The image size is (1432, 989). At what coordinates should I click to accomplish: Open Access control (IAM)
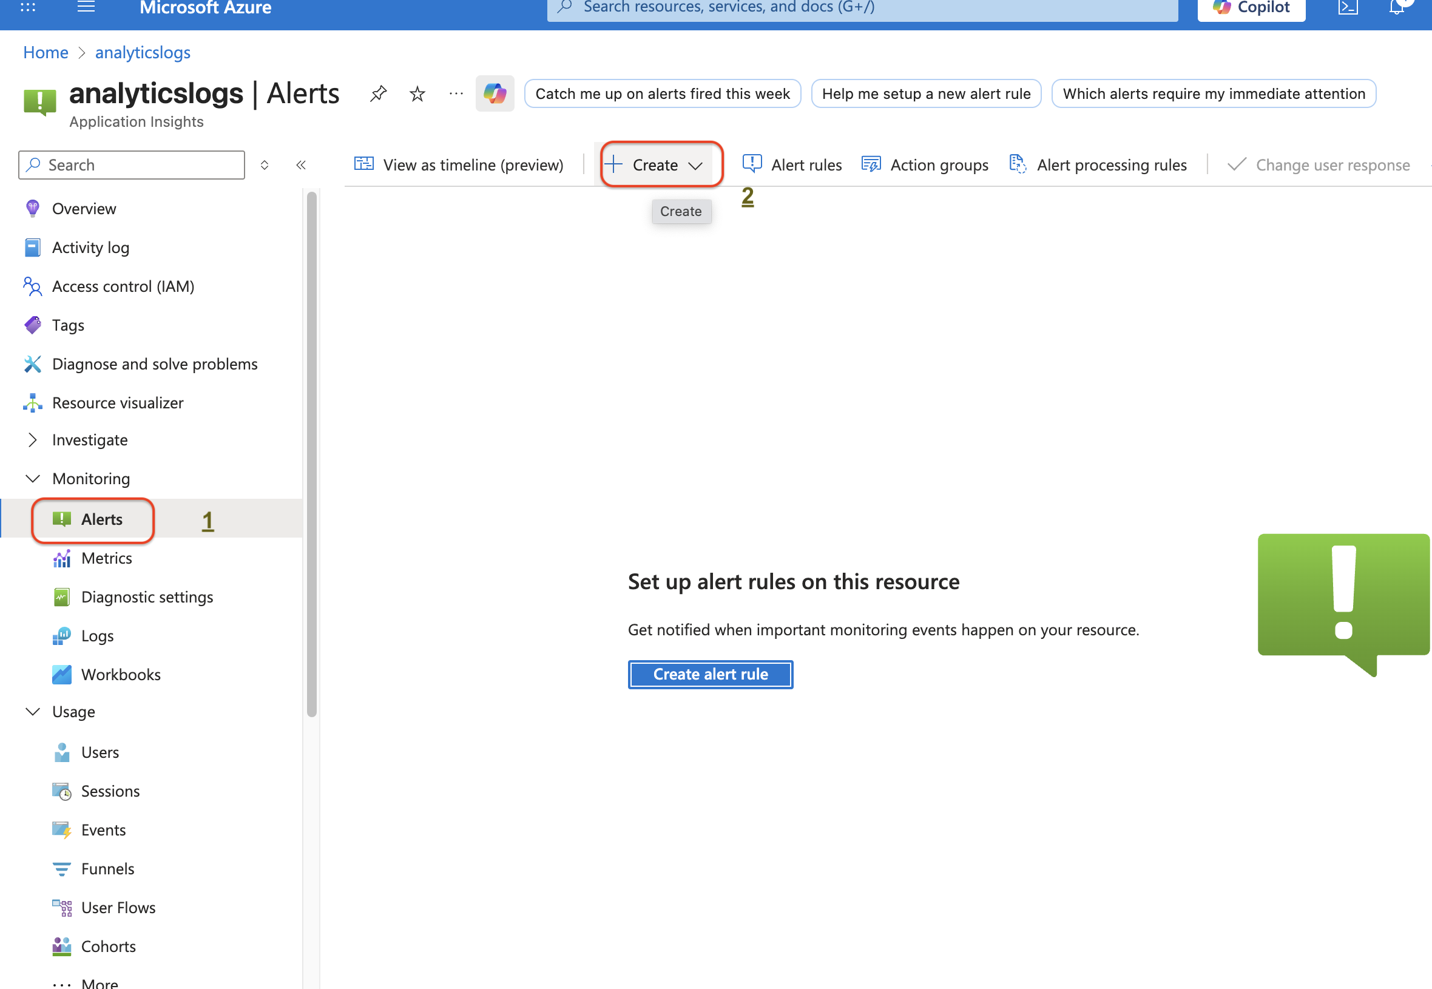123,286
